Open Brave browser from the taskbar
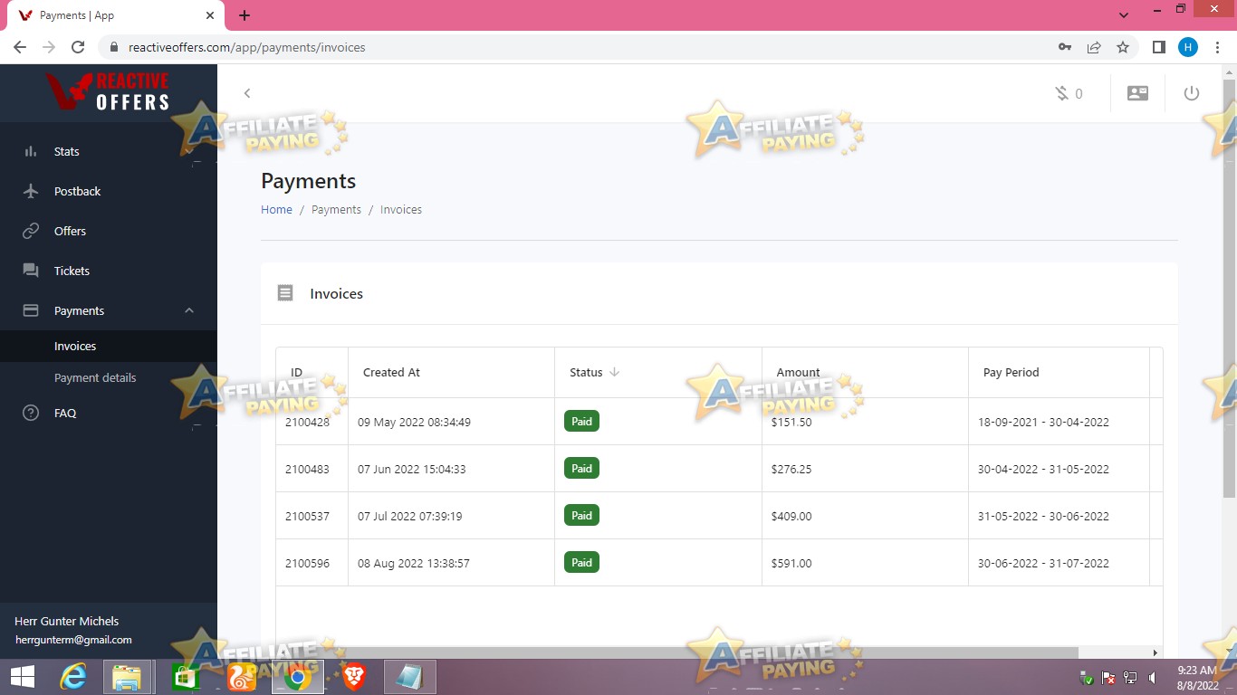1237x695 pixels. [x=354, y=677]
